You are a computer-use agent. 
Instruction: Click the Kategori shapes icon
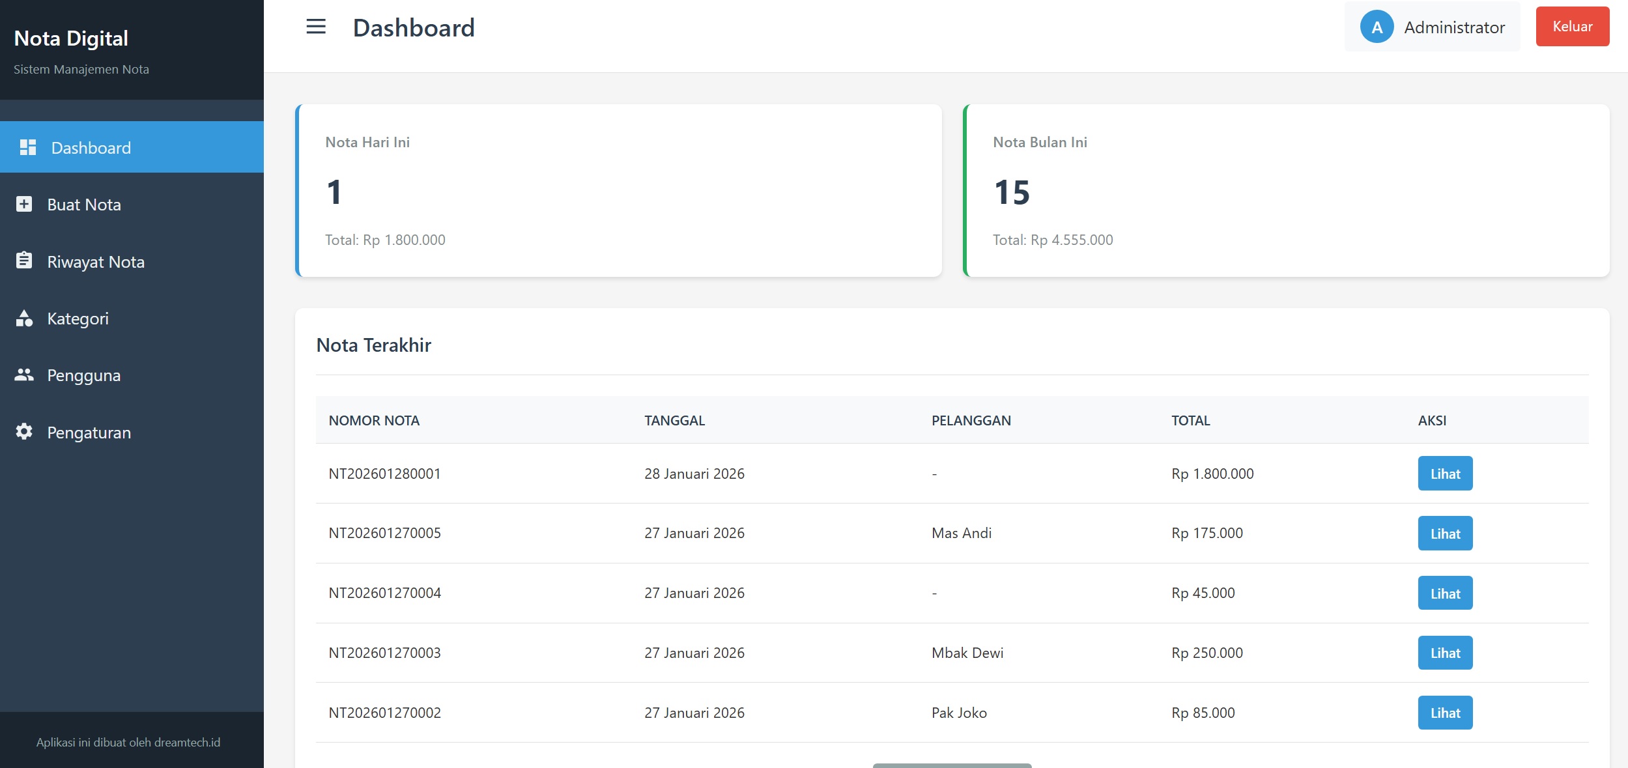(24, 318)
